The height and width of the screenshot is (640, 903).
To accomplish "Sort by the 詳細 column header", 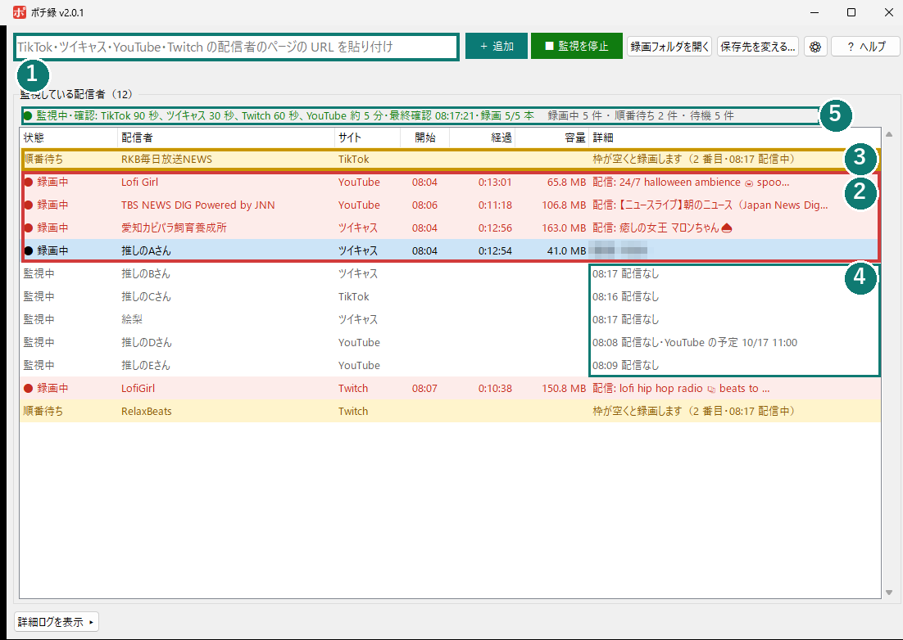I will click(735, 138).
